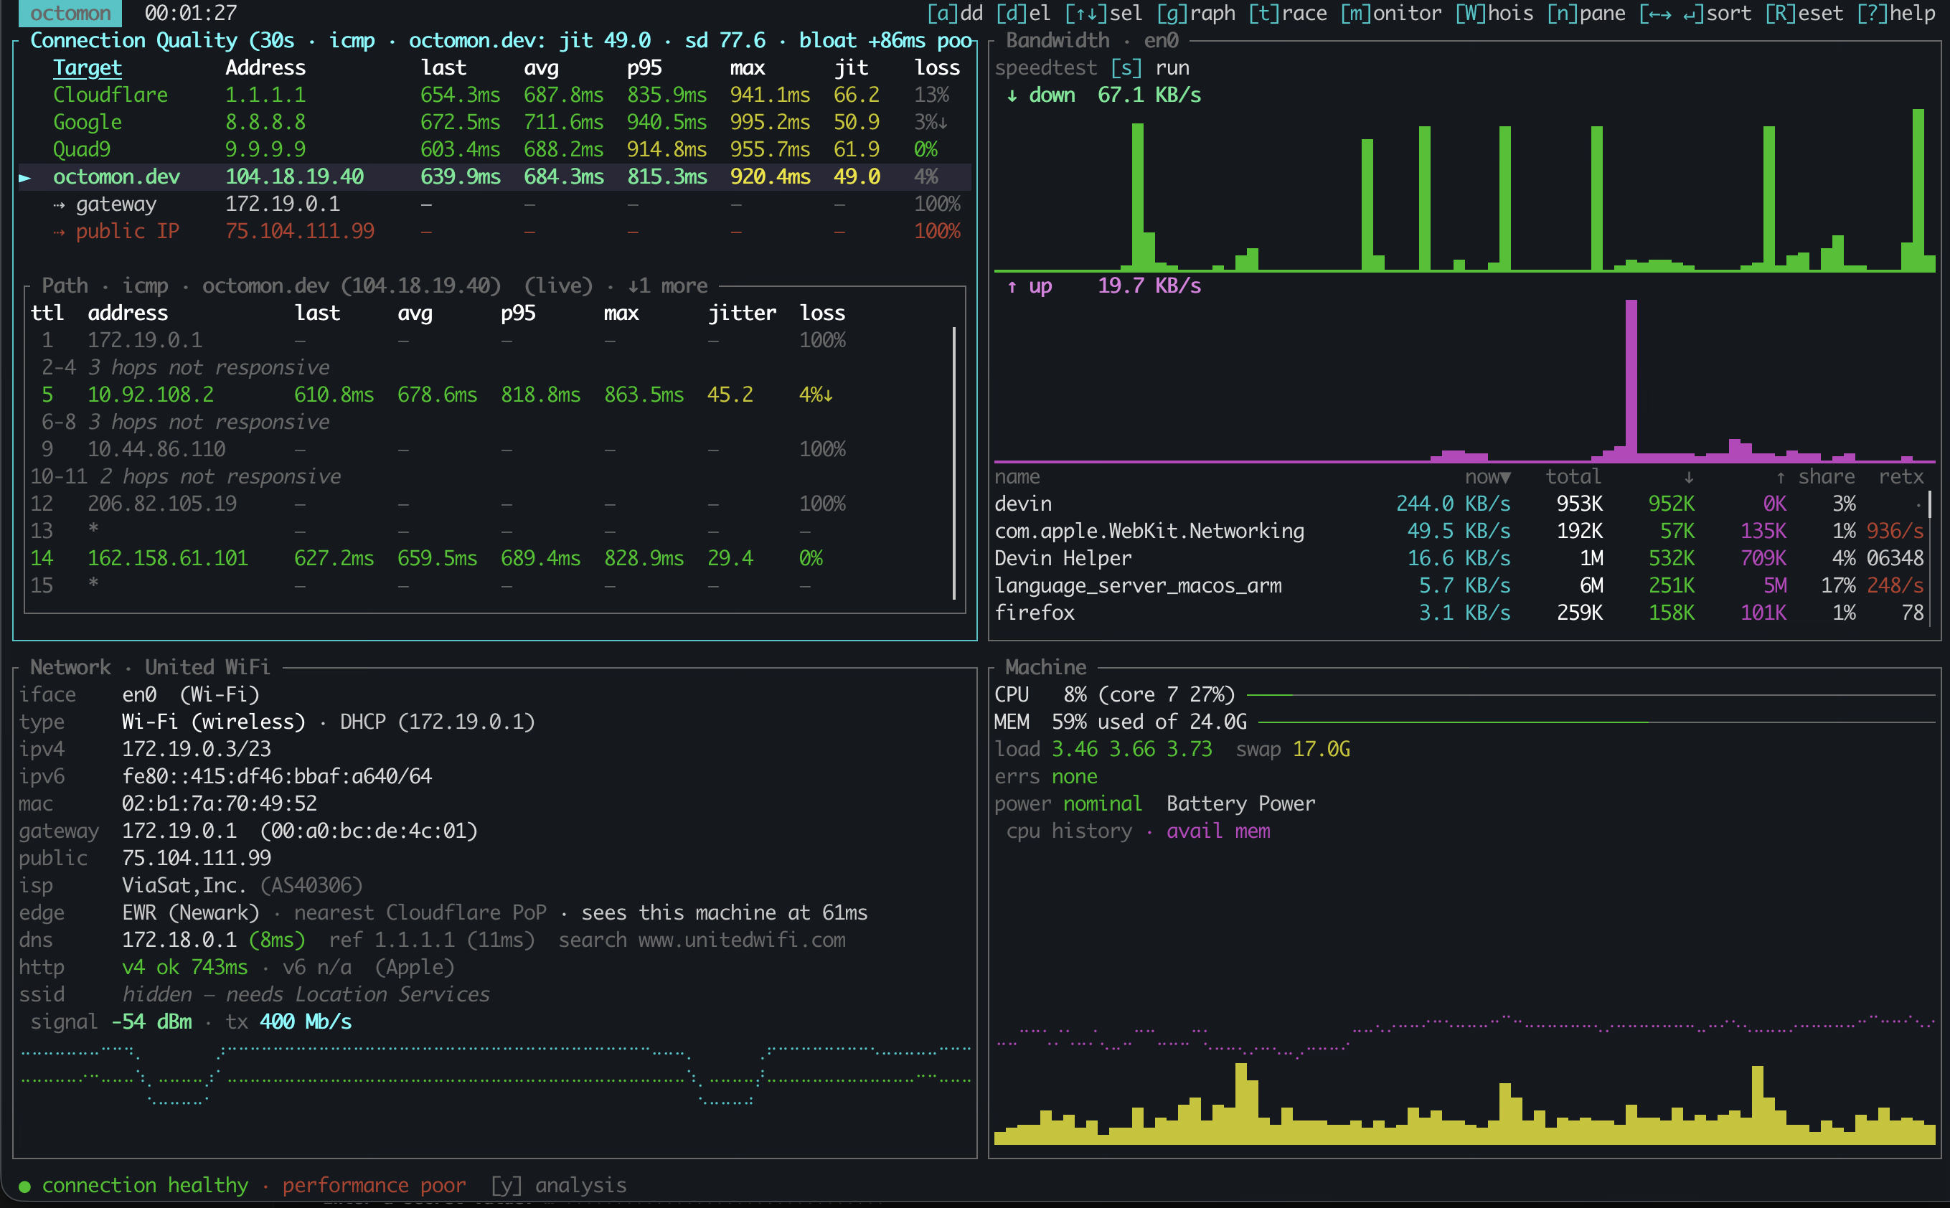Click the '6-8 3 hops not responsive' row

coord(185,422)
